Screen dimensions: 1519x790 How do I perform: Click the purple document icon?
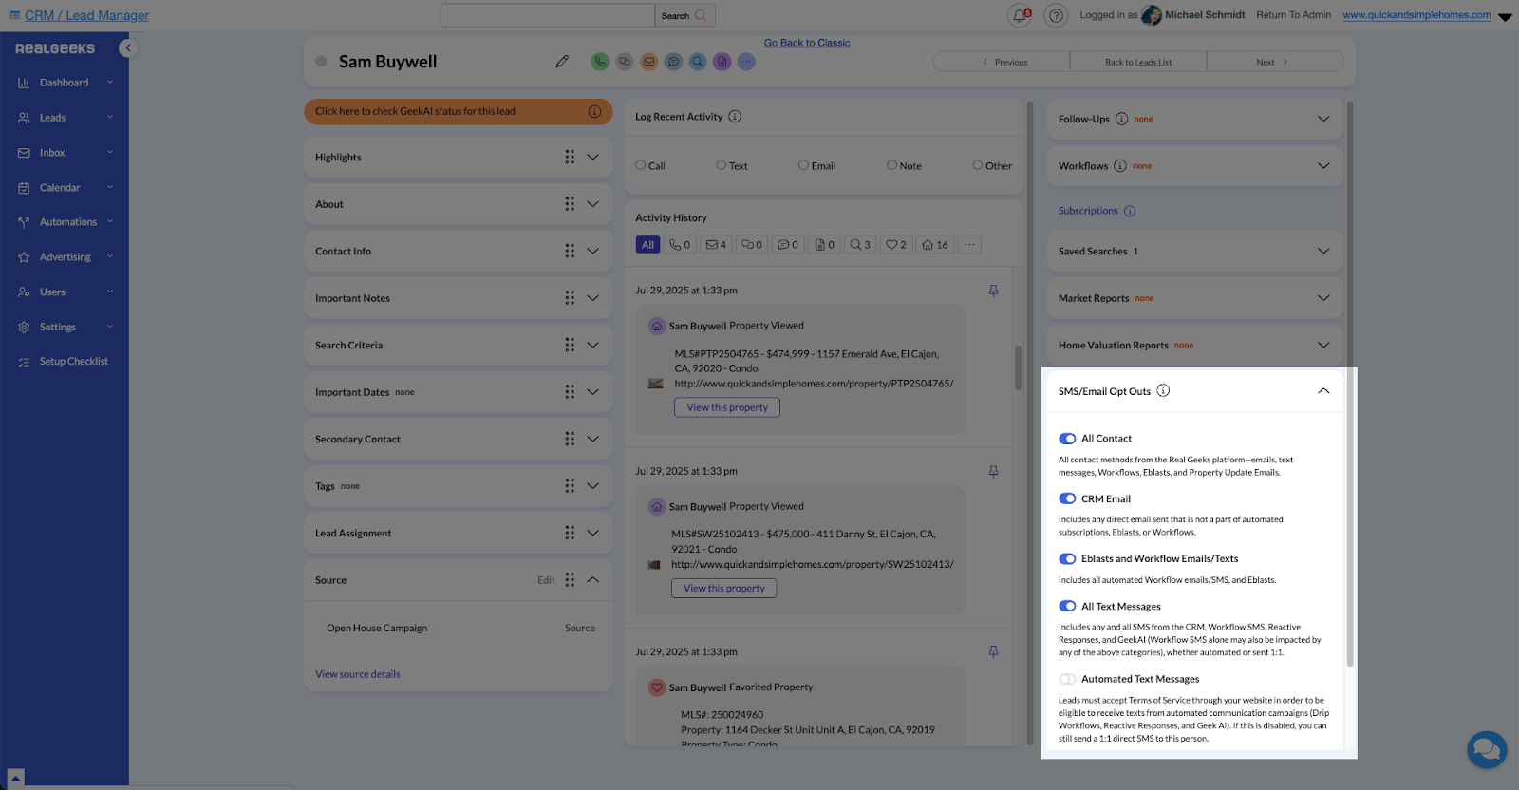(x=722, y=62)
